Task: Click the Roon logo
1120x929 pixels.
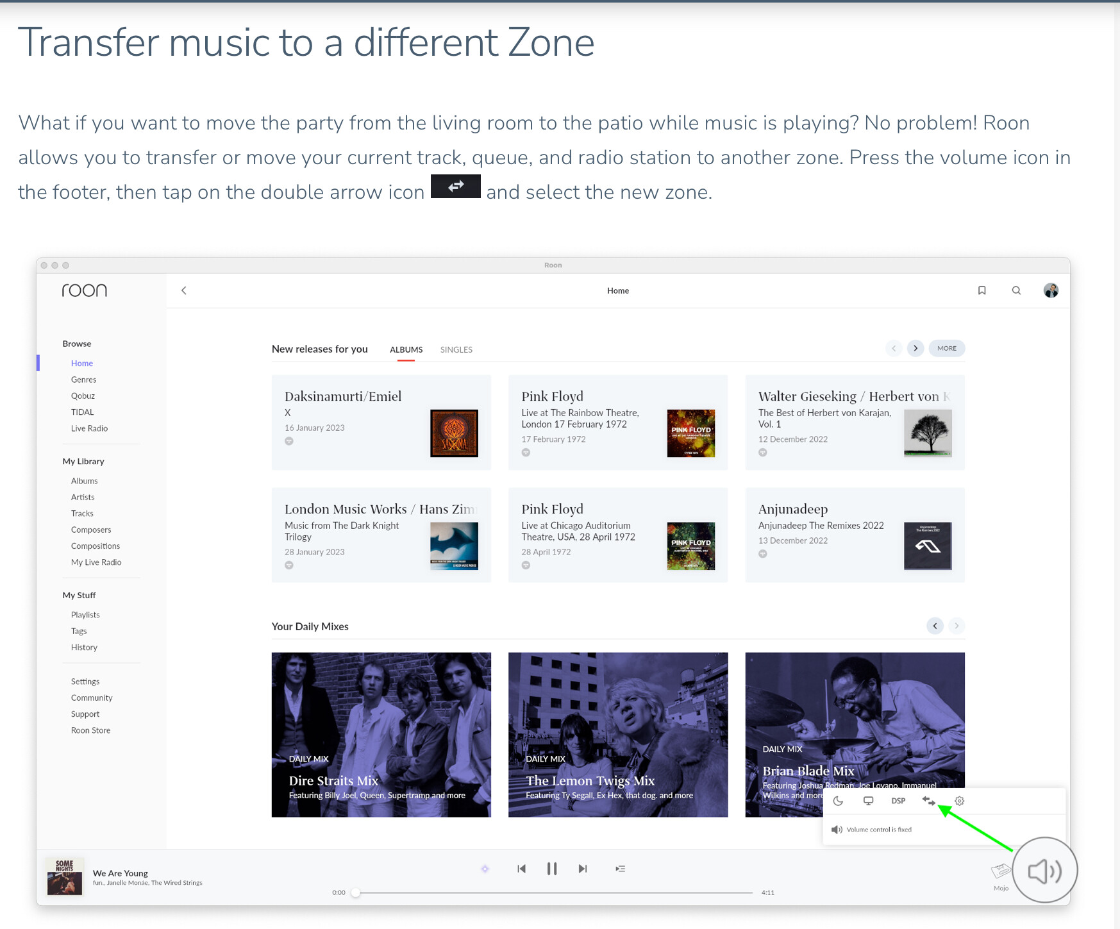Action: pos(85,290)
